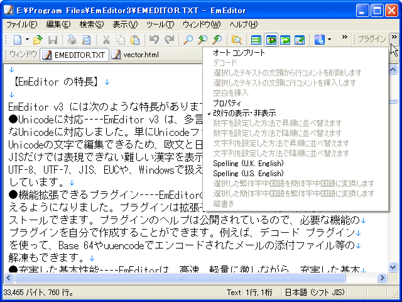Click the Open folder icon
The width and height of the screenshot is (402, 302).
tap(38, 40)
